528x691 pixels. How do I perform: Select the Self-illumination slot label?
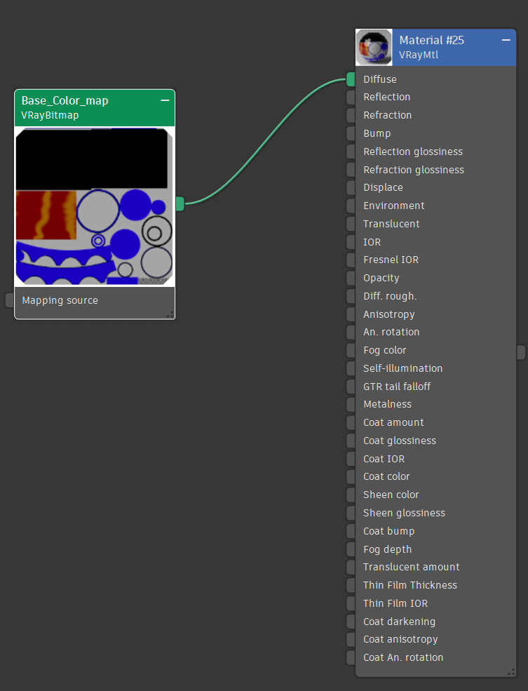402,368
